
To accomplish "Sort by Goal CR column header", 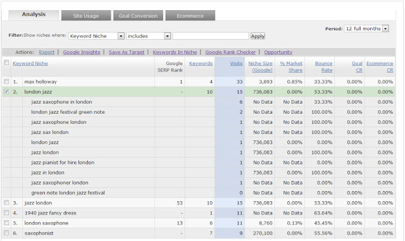I will coord(357,67).
